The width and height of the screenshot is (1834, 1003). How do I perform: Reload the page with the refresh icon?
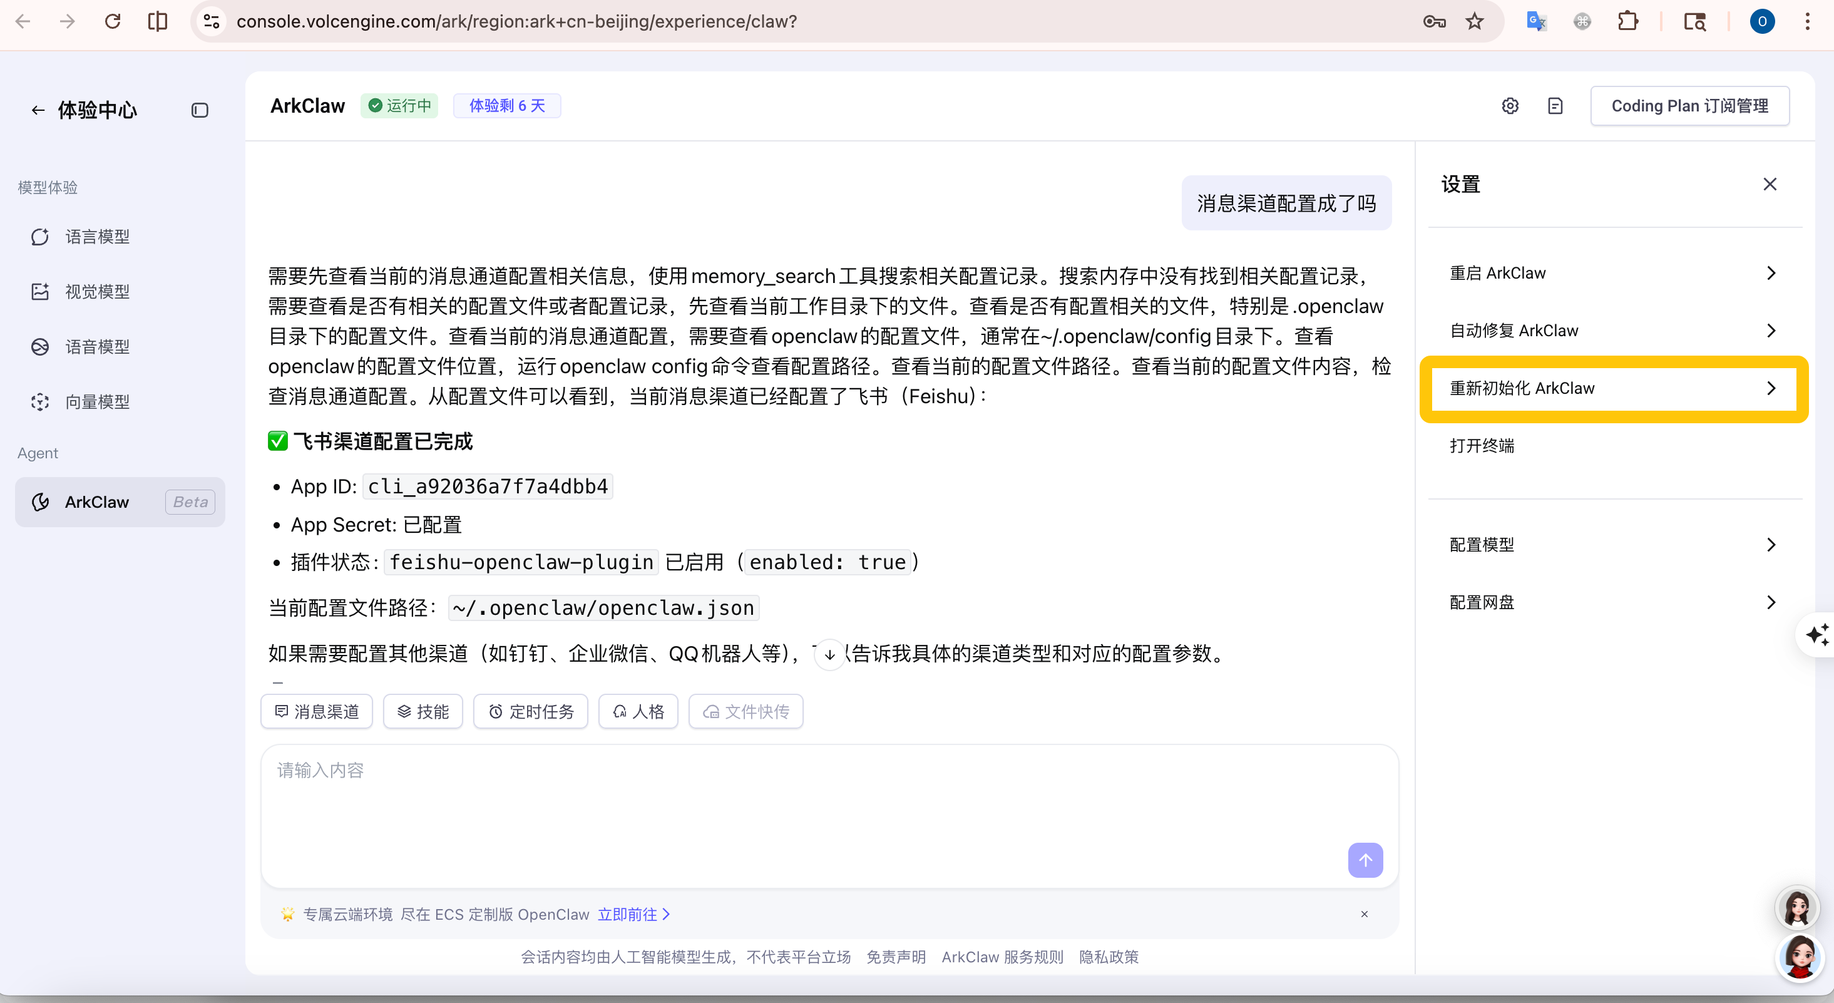click(113, 21)
